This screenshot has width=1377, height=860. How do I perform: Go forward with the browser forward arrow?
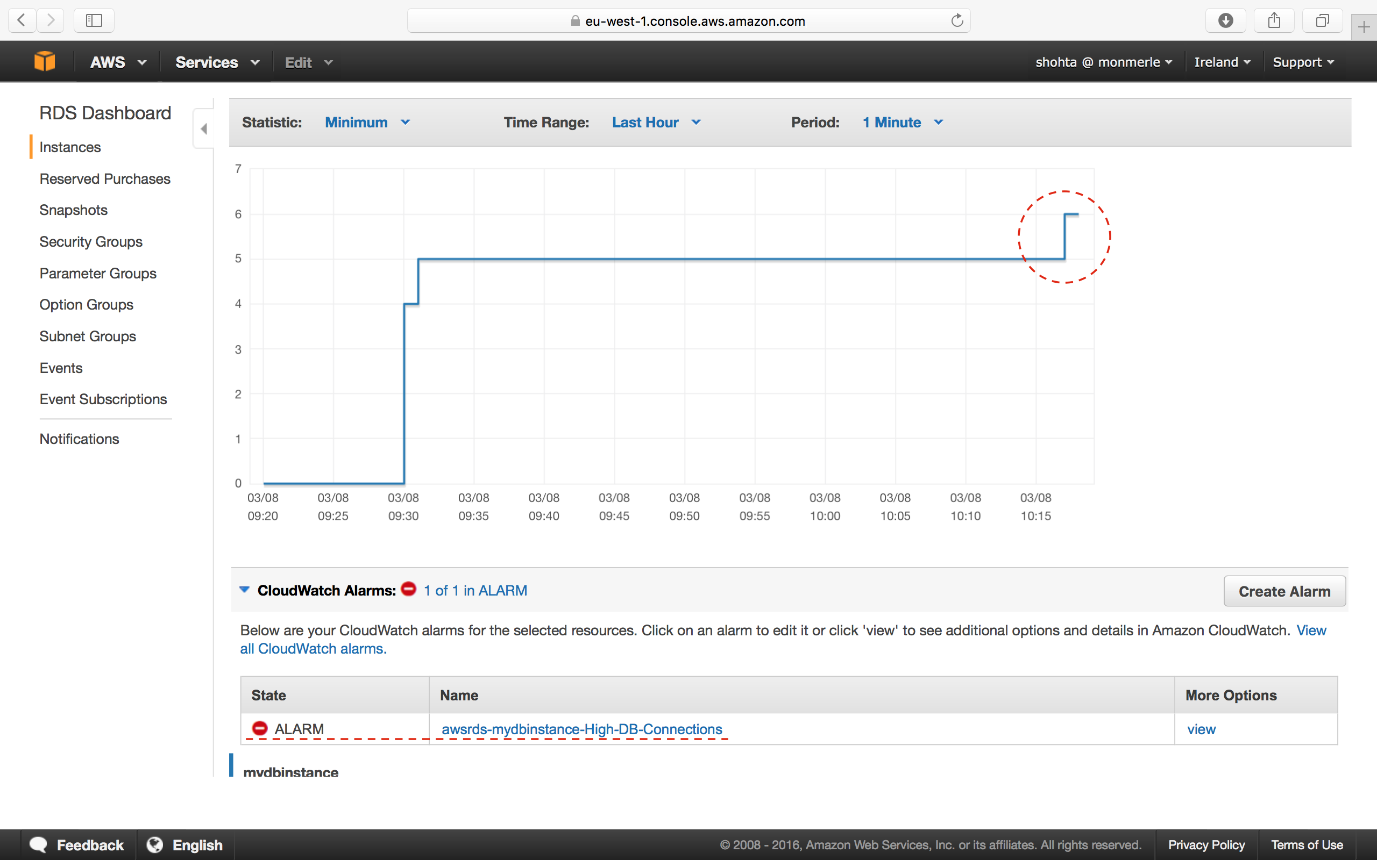point(51,20)
